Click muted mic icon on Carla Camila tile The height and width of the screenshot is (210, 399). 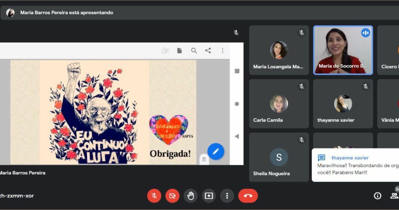pyautogui.click(x=301, y=86)
